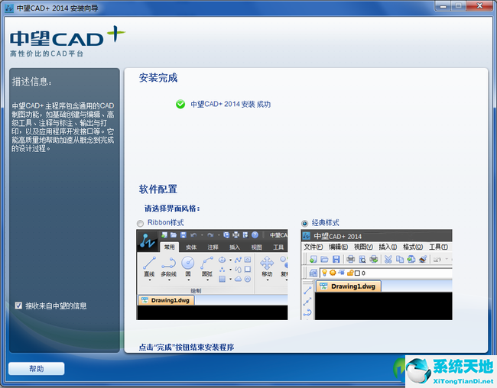The height and width of the screenshot is (388, 497).
Task: Click the Ribbon style preview thumbnail
Action: pos(212,275)
